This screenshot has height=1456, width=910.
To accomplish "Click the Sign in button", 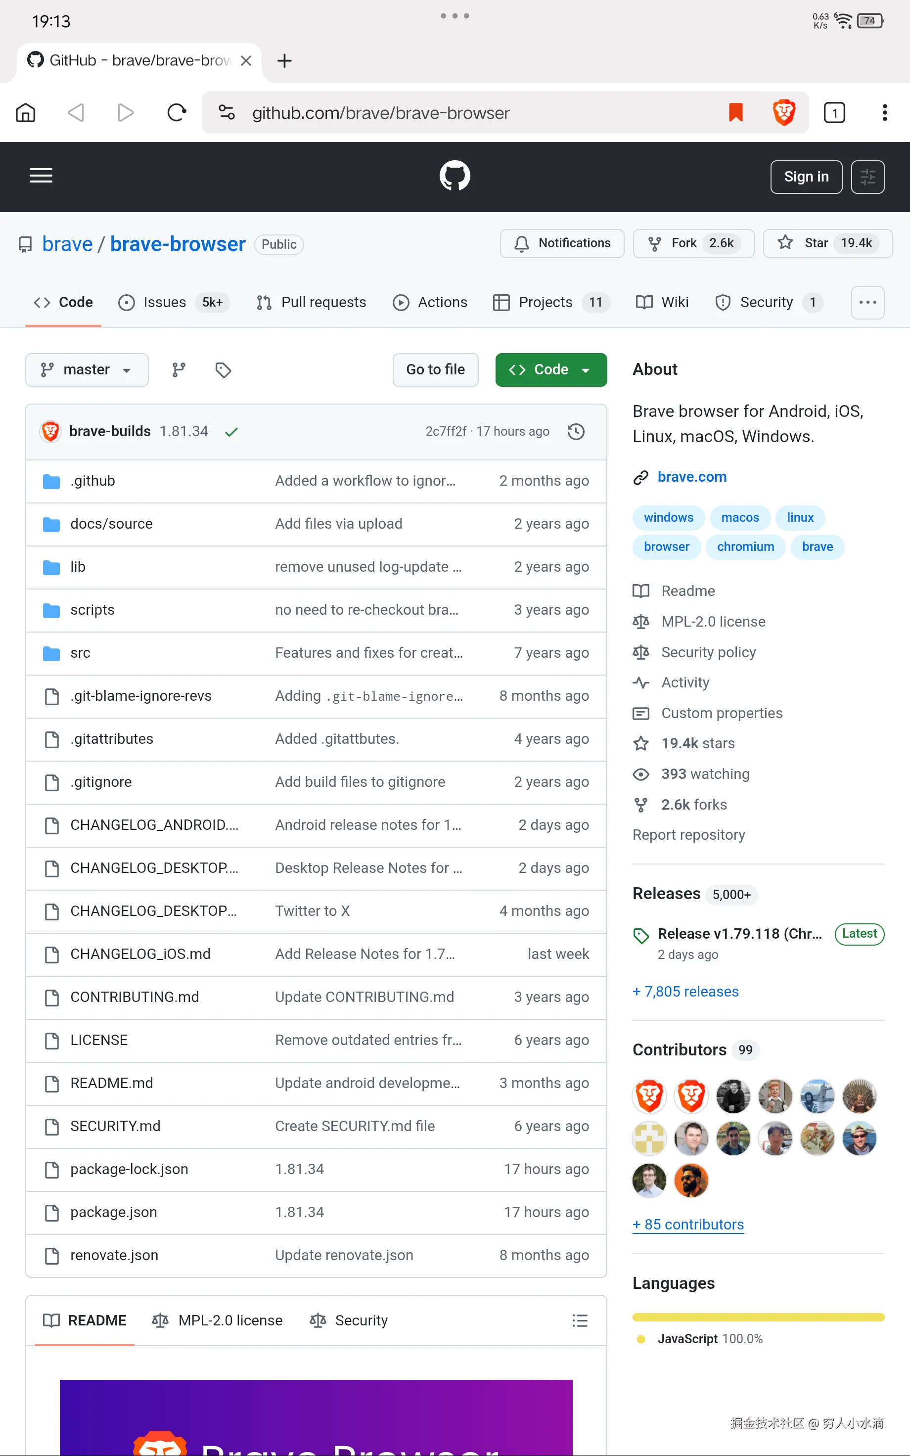I will pyautogui.click(x=806, y=177).
